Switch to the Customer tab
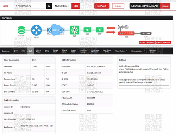This screenshot has height=134, width=176. 6,51
